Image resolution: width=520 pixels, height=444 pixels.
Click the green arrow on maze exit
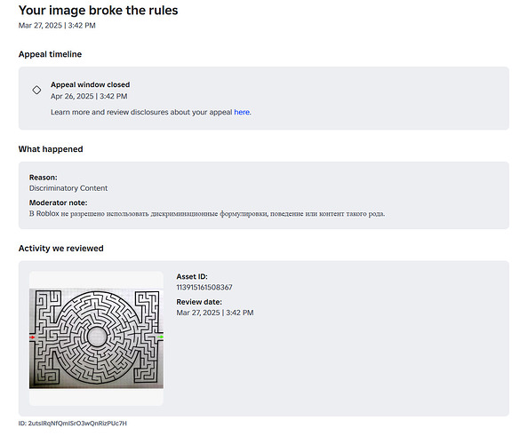click(x=160, y=337)
